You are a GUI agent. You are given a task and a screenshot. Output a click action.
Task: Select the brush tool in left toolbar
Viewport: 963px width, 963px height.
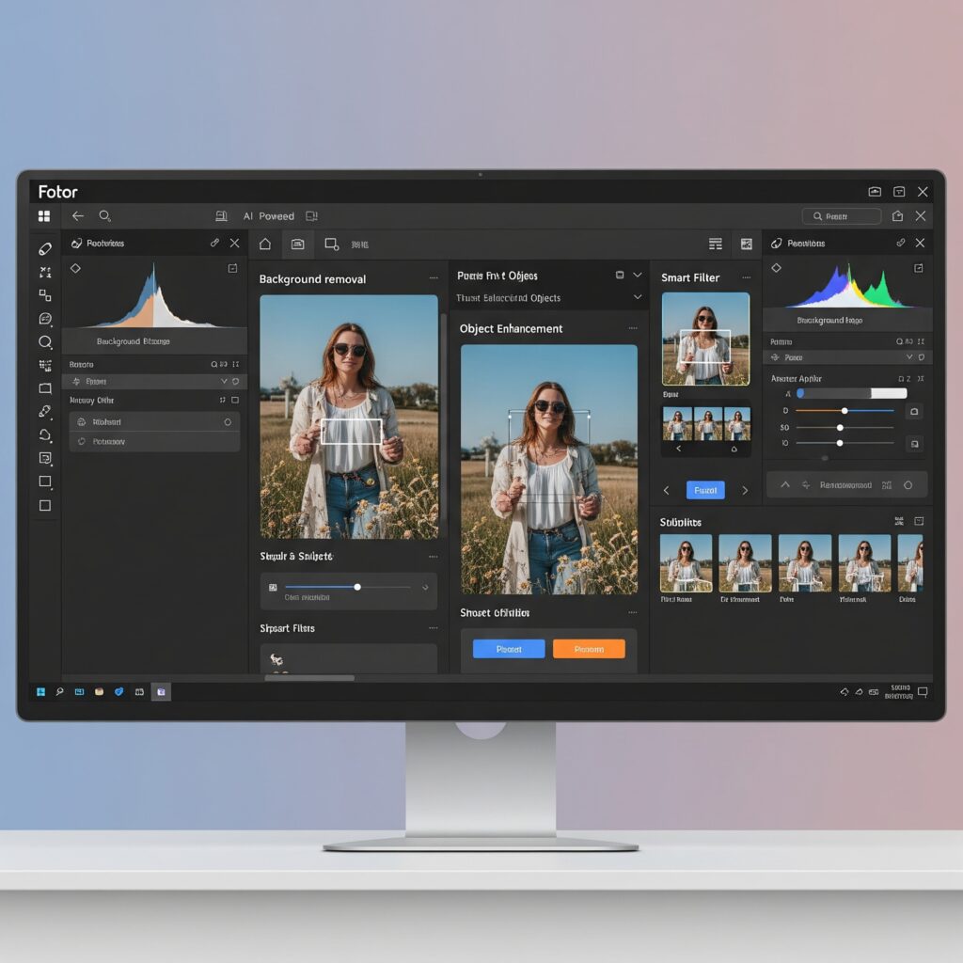tap(45, 412)
